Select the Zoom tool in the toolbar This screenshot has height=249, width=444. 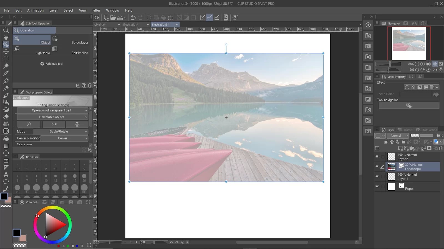tap(6, 30)
